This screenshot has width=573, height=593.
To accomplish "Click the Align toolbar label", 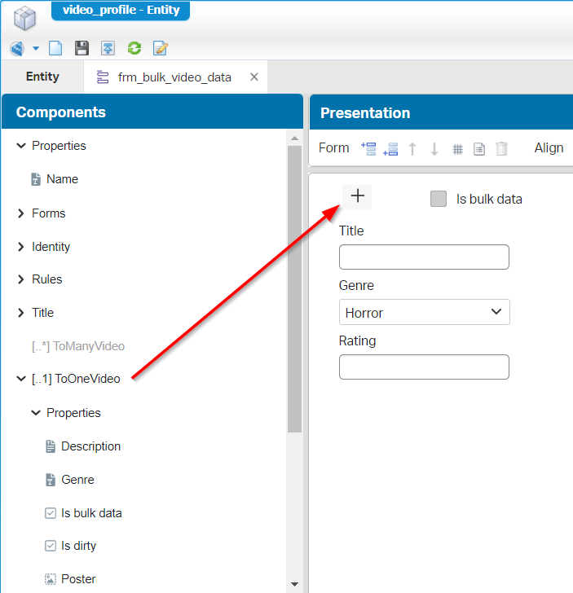I will pyautogui.click(x=549, y=147).
